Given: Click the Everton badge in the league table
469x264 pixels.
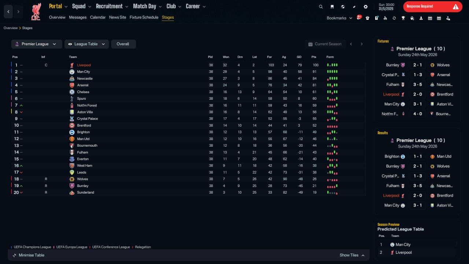Looking at the screenshot, I should click(72, 159).
